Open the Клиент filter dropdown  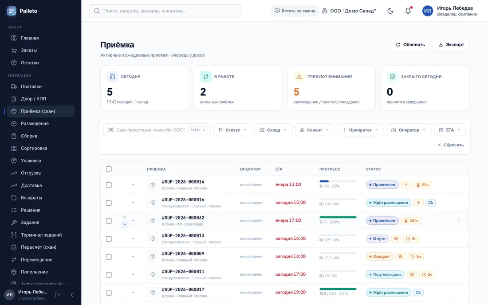315,130
